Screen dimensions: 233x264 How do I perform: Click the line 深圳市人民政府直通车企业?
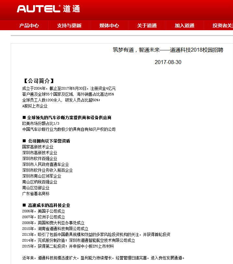pyautogui.click(x=45, y=165)
